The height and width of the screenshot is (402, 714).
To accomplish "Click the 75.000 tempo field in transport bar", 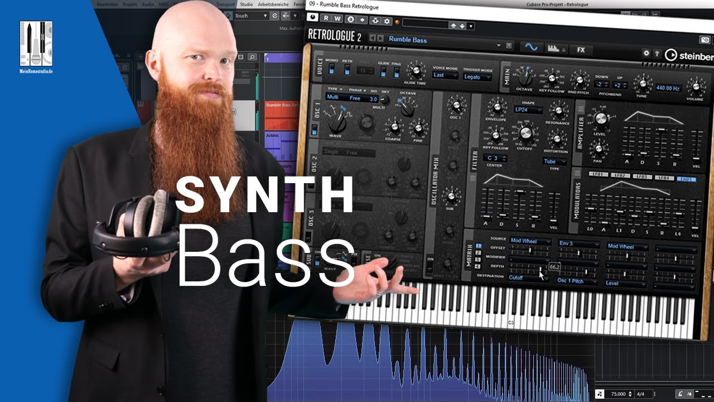I will click(x=619, y=394).
